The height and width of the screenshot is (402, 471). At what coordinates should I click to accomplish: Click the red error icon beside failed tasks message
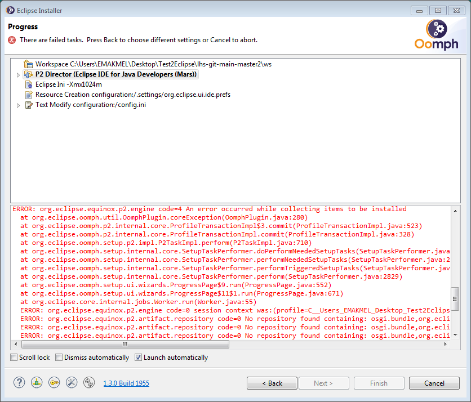tap(12, 40)
